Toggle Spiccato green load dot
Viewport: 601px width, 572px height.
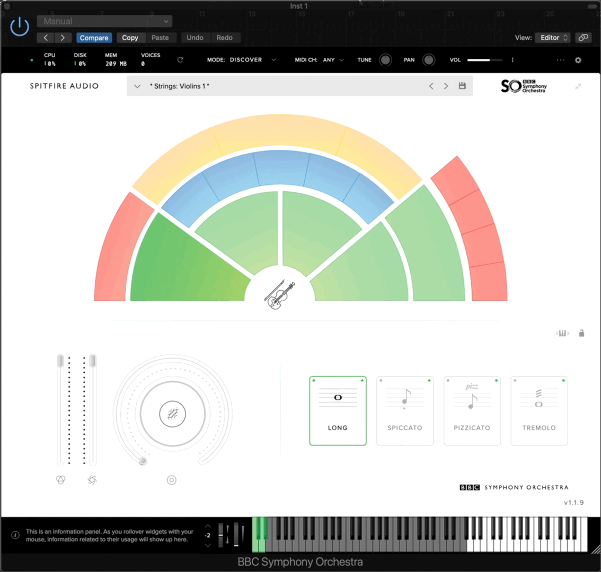[429, 380]
